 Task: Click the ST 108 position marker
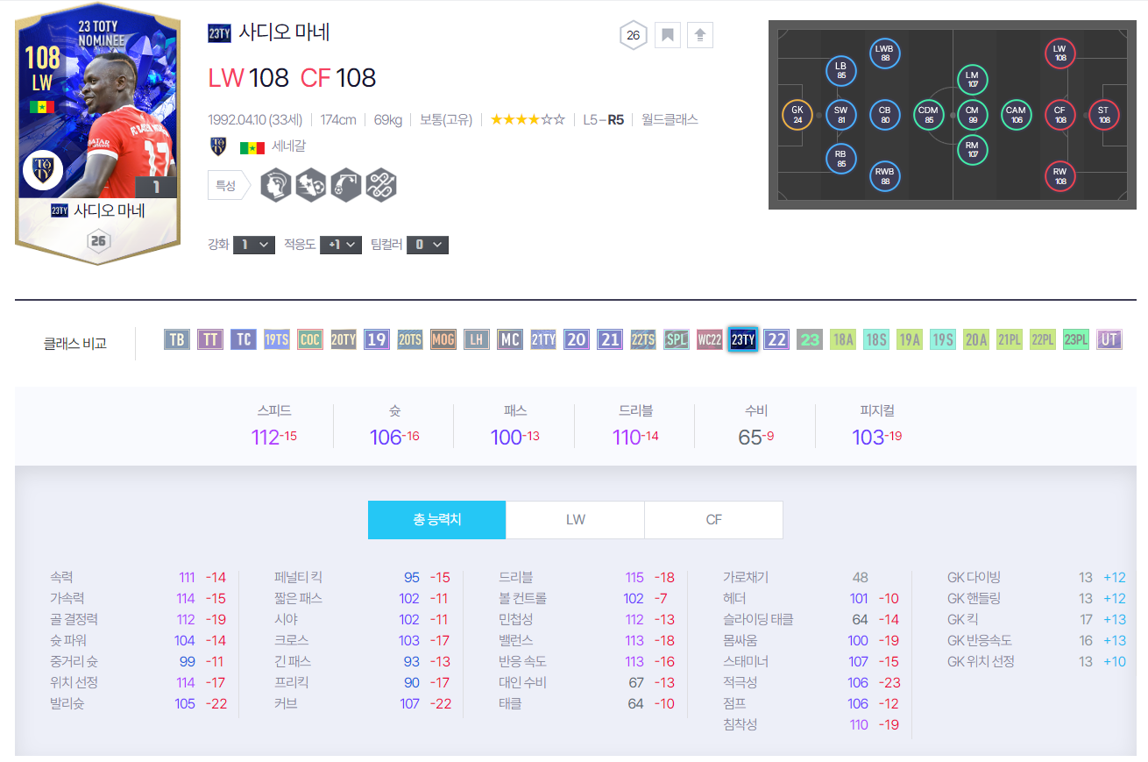pos(1103,114)
